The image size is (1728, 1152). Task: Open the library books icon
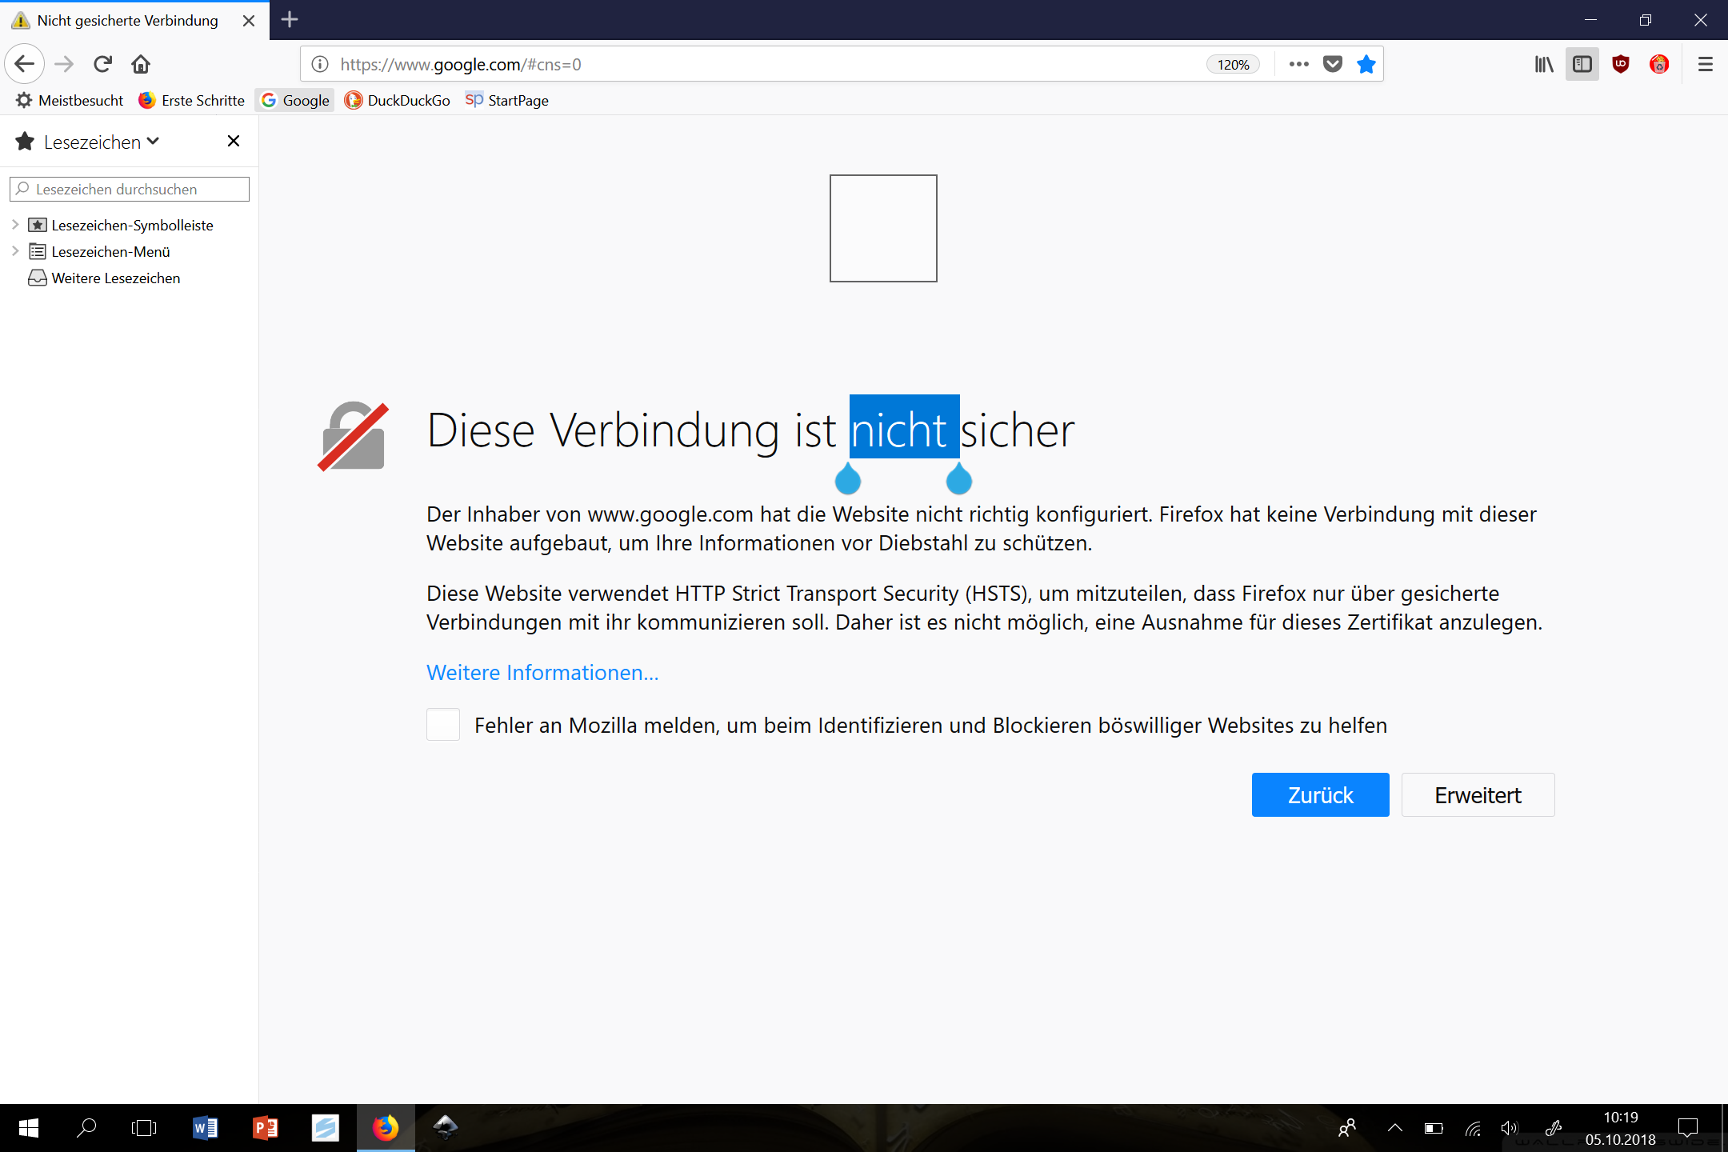click(x=1543, y=64)
